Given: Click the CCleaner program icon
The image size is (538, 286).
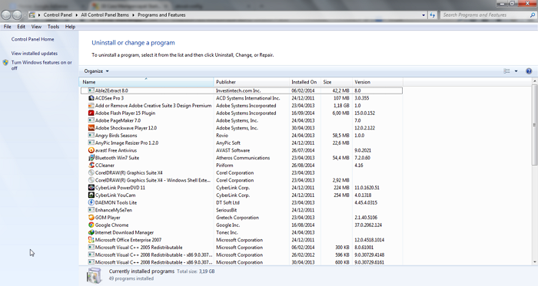Looking at the screenshot, I should click(91, 166).
